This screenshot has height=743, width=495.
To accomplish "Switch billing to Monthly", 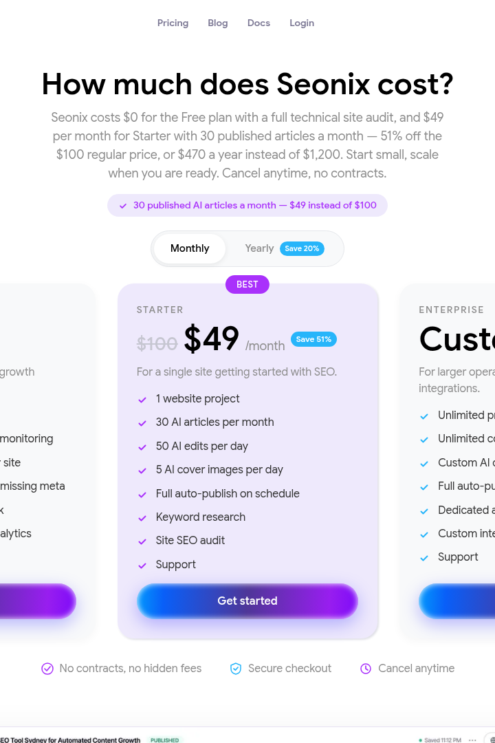I will click(190, 248).
